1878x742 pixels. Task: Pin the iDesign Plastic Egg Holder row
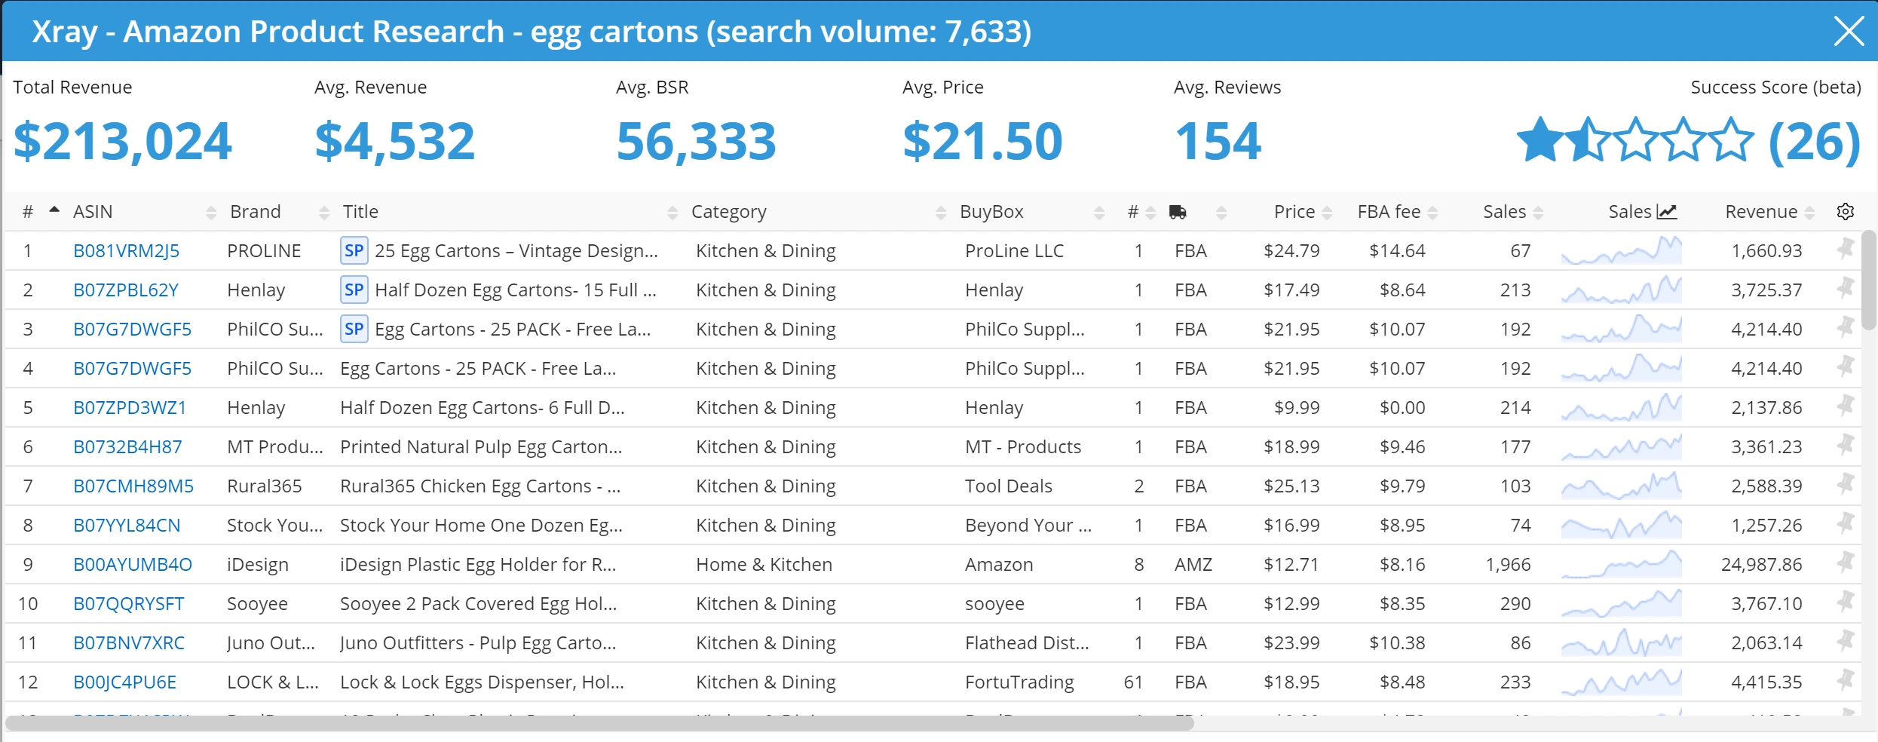(x=1845, y=563)
